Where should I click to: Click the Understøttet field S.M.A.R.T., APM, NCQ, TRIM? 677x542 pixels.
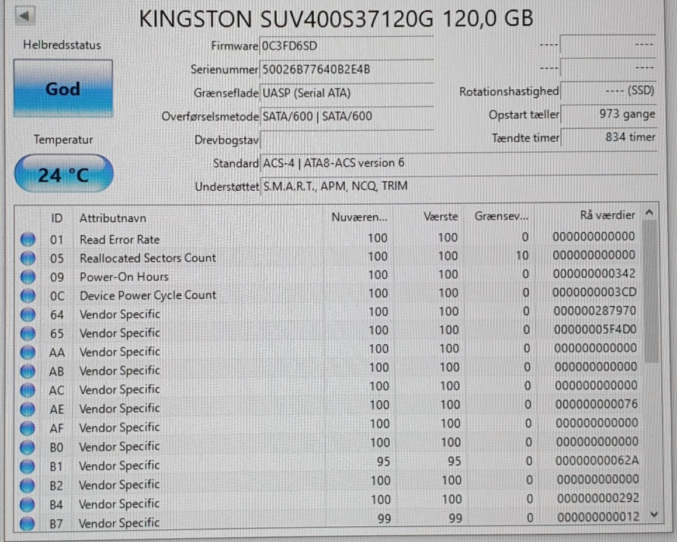[459, 186]
